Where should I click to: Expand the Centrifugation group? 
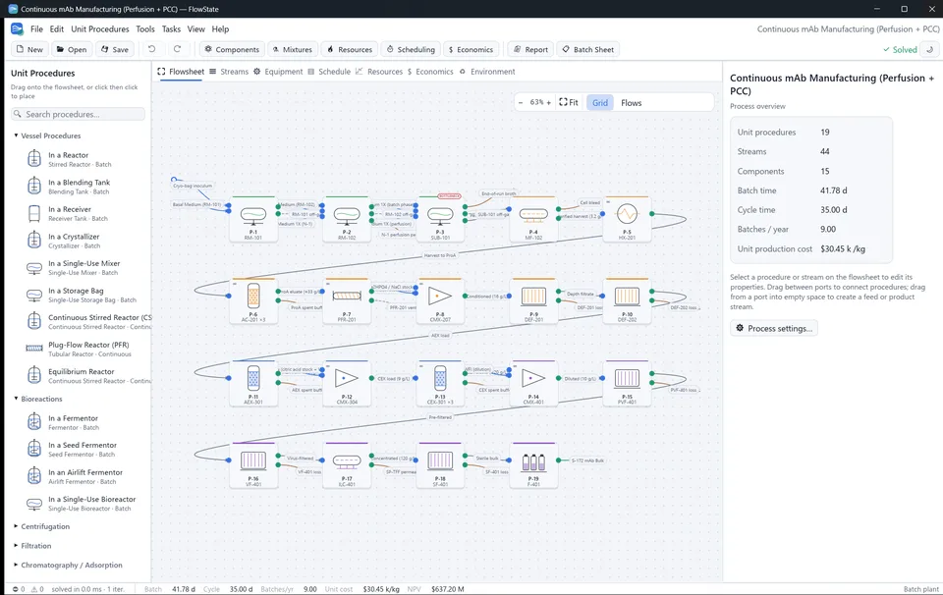(41, 526)
